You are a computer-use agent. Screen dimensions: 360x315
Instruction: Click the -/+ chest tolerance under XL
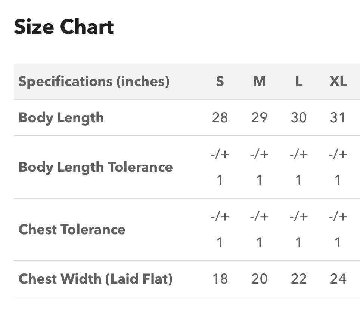(338, 217)
